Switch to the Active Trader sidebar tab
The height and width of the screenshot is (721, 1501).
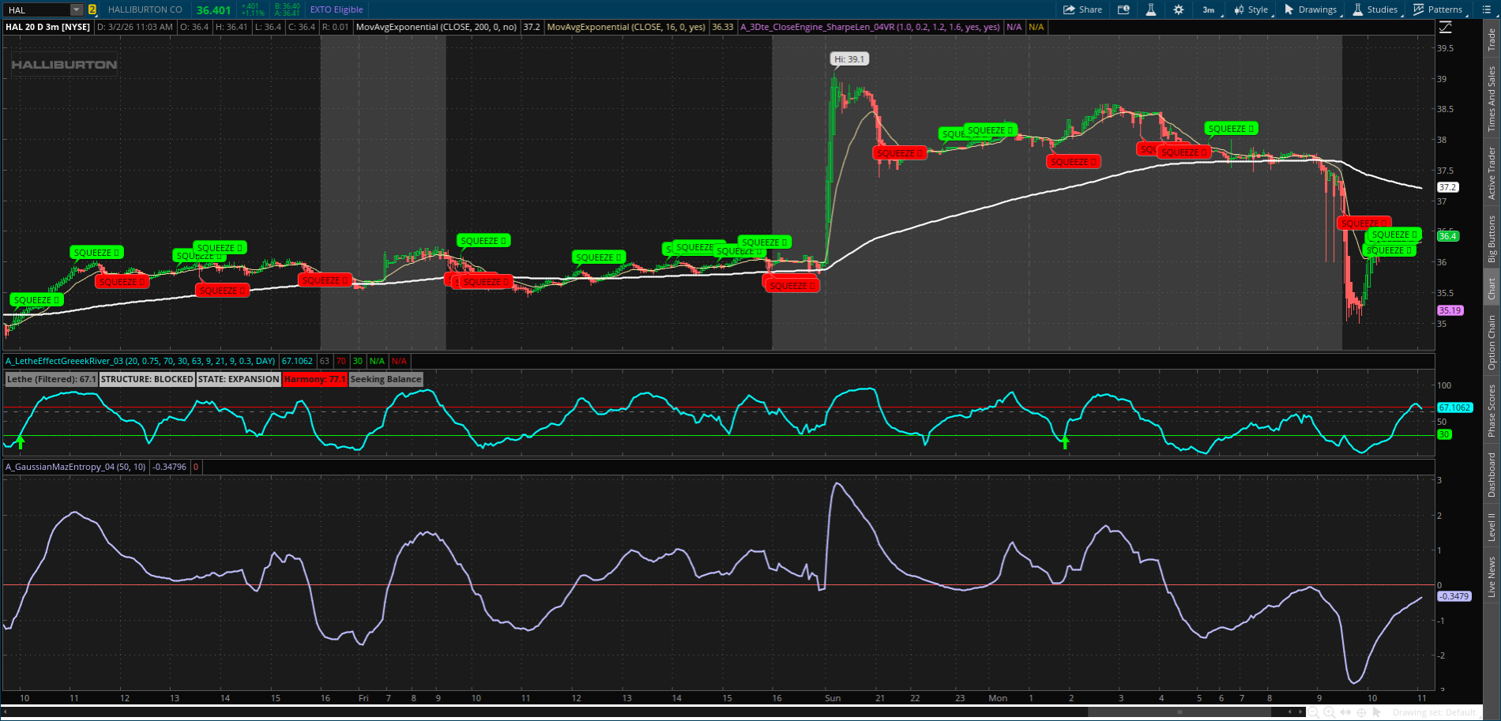point(1492,173)
